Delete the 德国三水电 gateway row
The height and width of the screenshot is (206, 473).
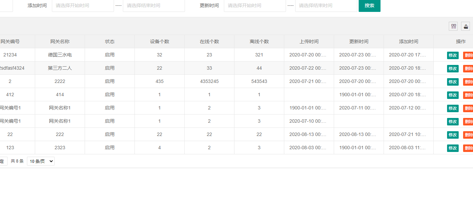(x=468, y=55)
